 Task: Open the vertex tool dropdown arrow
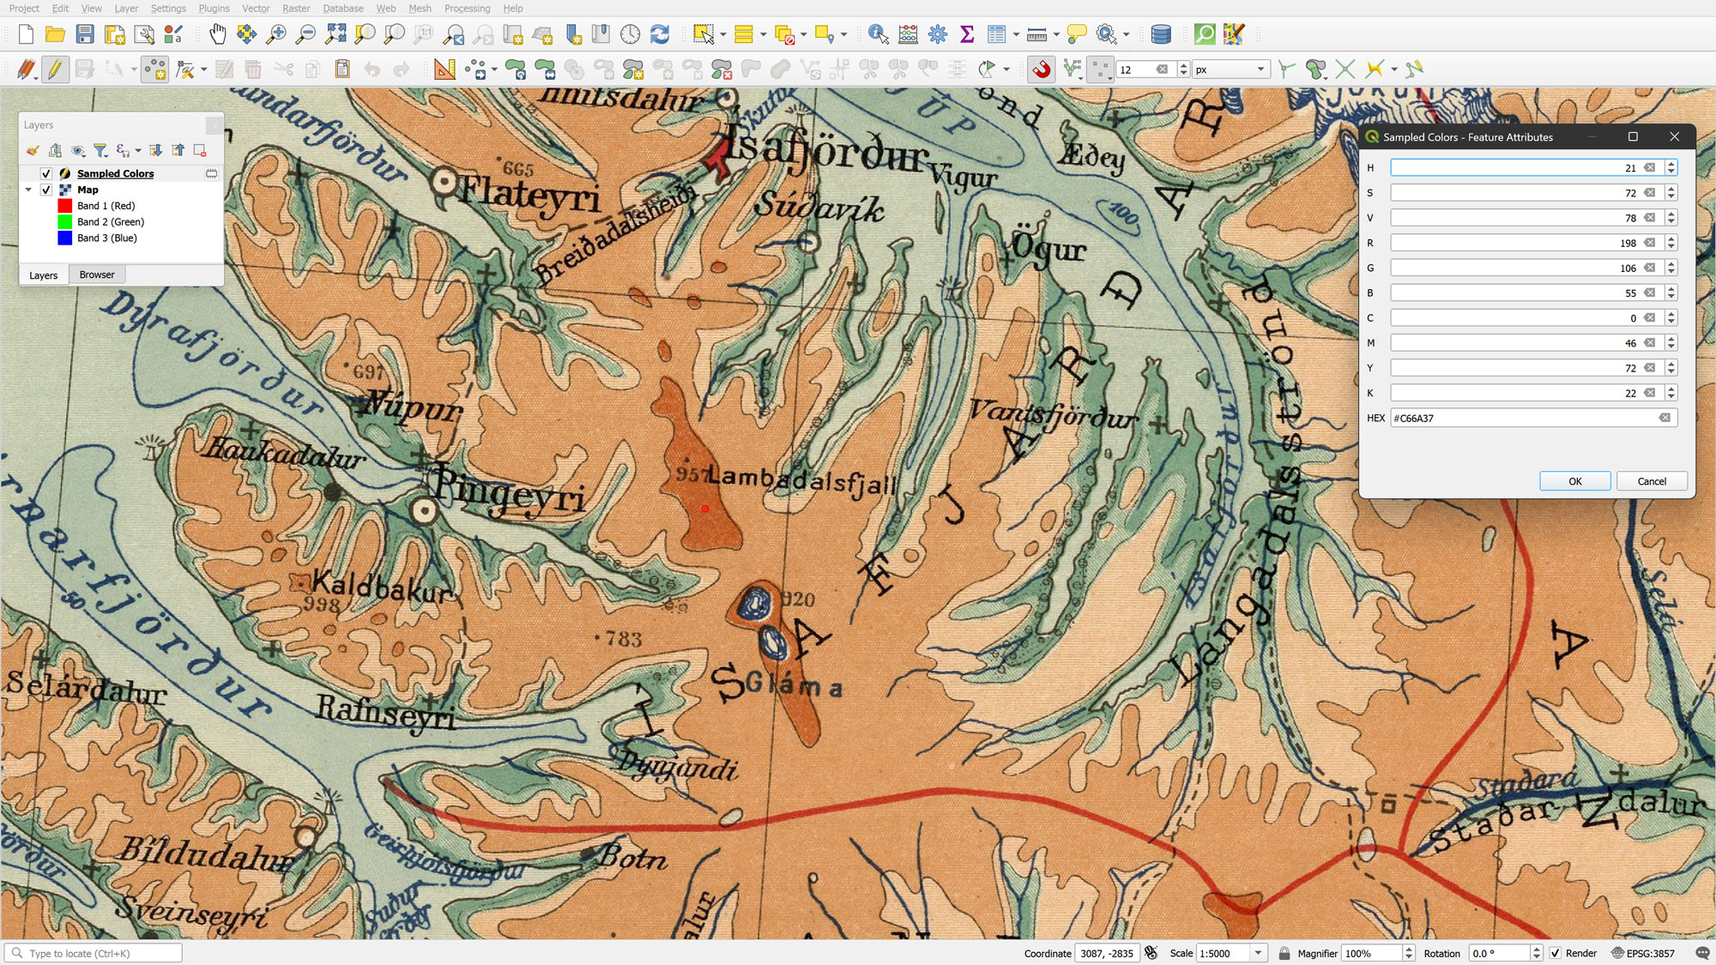(204, 69)
